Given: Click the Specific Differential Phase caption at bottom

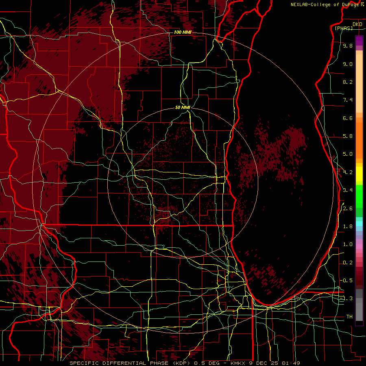Looking at the screenshot, I should [x=185, y=363].
